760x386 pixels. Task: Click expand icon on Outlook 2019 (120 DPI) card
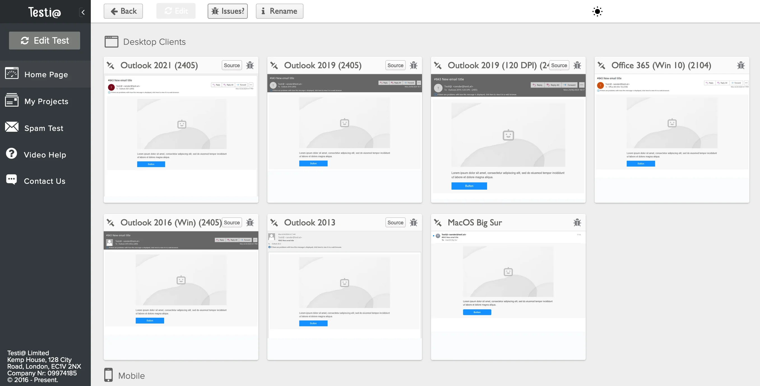(x=438, y=65)
